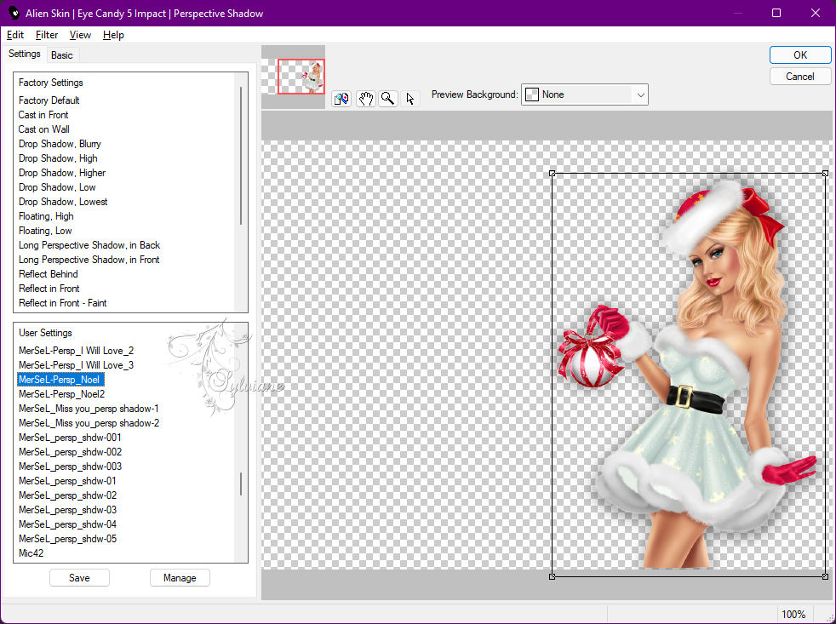Select MerSeL_persp_shdw-001 setting
Viewport: 836px width, 624px height.
(x=70, y=438)
